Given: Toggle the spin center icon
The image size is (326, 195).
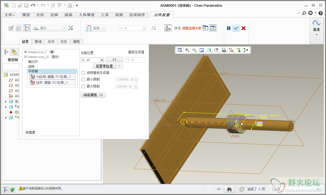Looking at the screenshot, I should click(246, 50).
